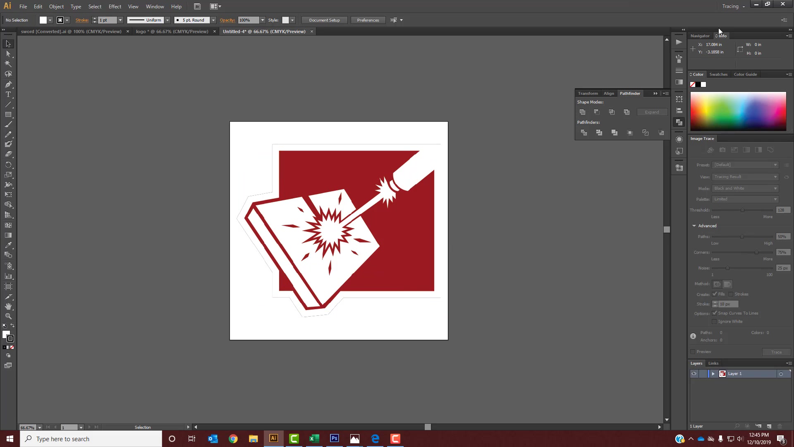Open the Window menu

pyautogui.click(x=155, y=6)
